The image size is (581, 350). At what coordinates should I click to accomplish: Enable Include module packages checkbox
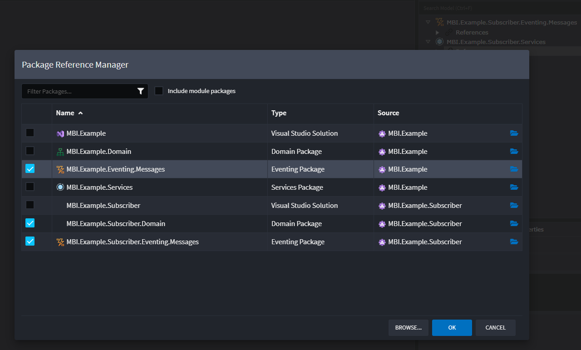tap(158, 91)
